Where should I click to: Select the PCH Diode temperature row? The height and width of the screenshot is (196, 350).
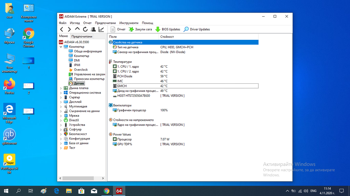pyautogui.click(x=125, y=76)
